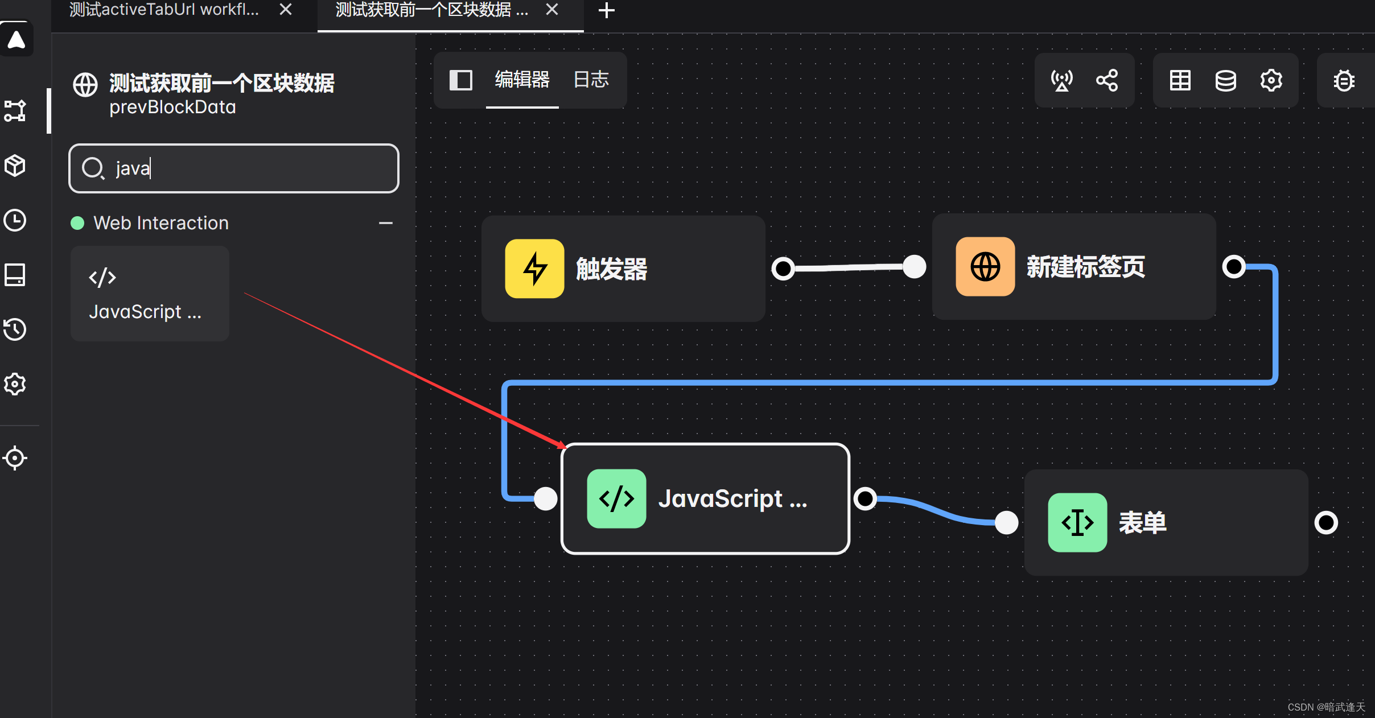Select the JavaScript block in the block list
Image resolution: width=1375 pixels, height=718 pixels.
click(150, 294)
